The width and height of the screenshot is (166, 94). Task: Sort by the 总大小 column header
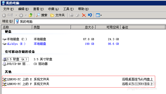(83, 27)
